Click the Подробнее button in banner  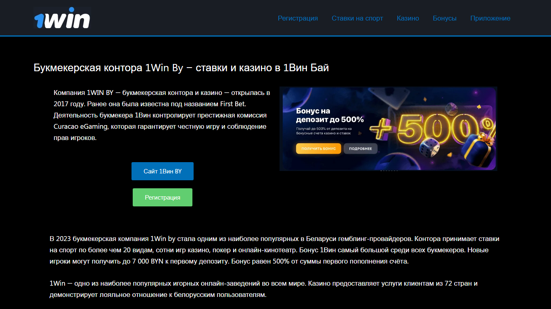[361, 148]
